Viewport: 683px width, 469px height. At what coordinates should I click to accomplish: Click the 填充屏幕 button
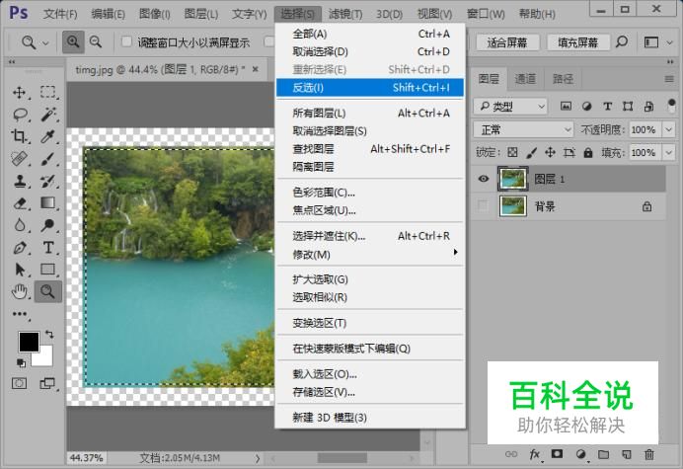[577, 42]
